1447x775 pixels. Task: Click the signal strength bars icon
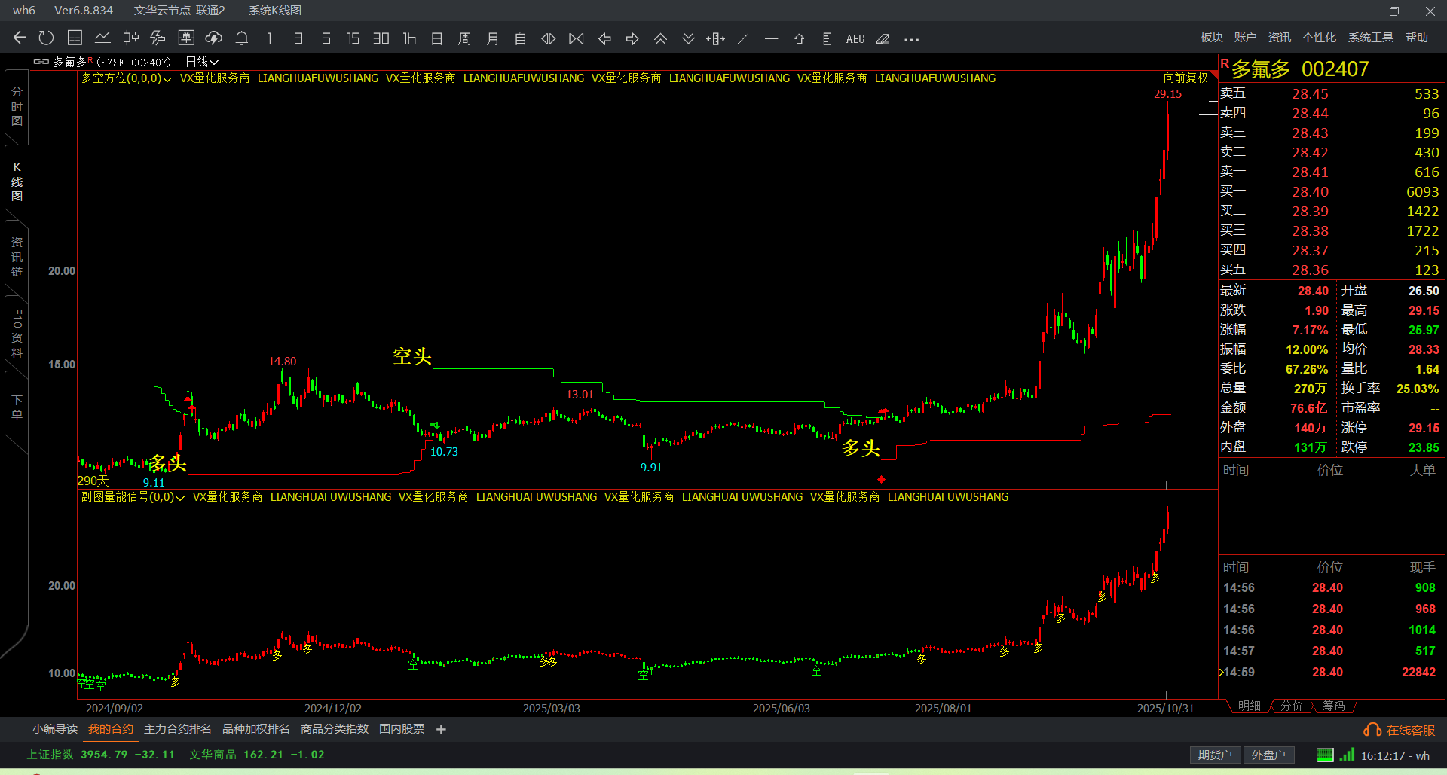[x=1347, y=755]
